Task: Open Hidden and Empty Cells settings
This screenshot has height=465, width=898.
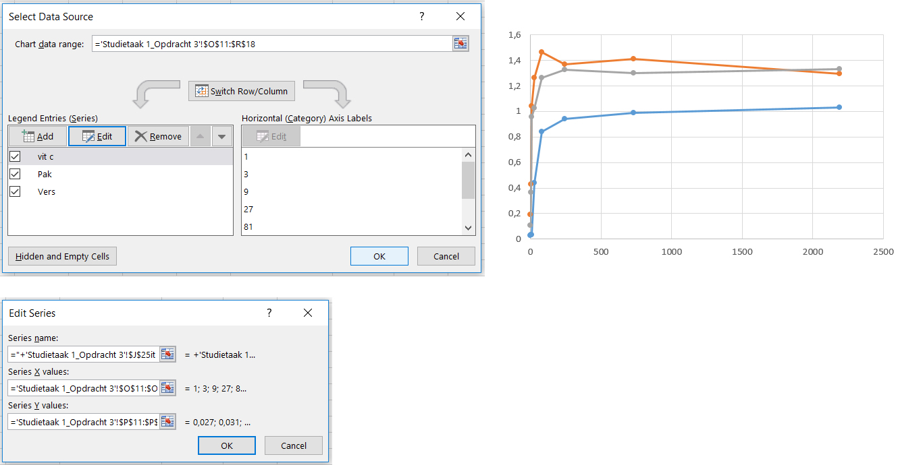Action: (x=62, y=256)
